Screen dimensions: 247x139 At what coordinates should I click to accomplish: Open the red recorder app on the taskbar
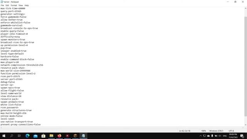coord(67,136)
